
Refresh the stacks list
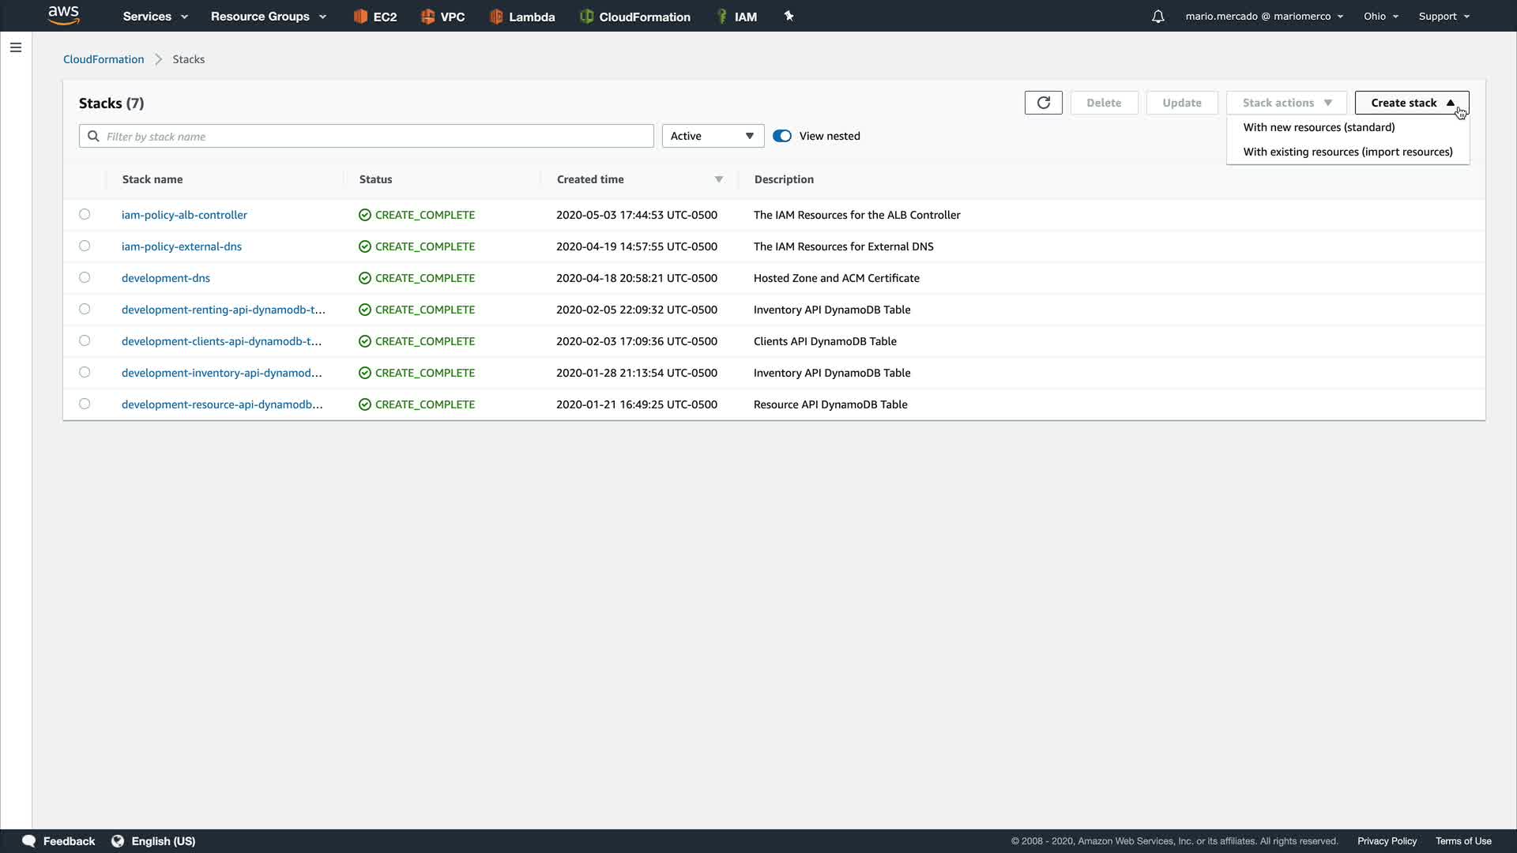(1043, 103)
